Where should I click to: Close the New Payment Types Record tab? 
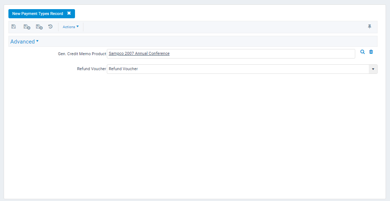[x=69, y=14]
